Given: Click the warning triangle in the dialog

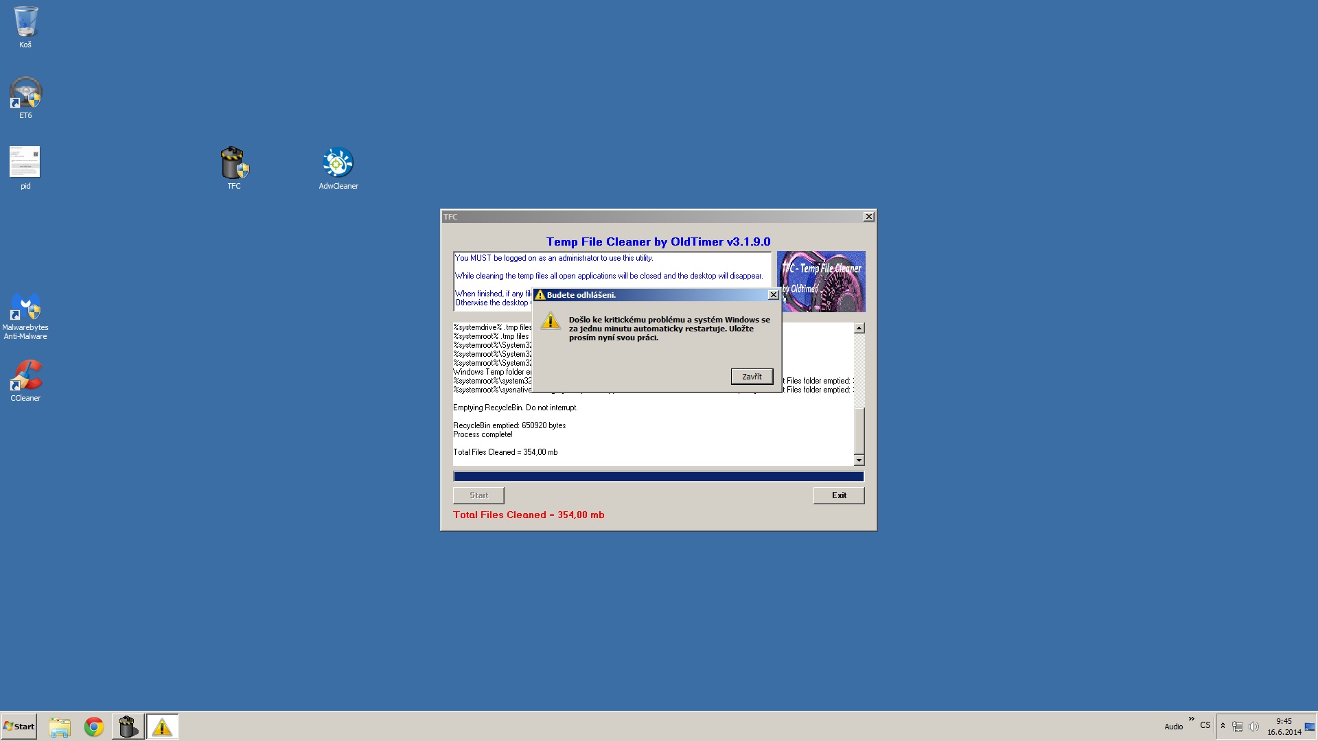Looking at the screenshot, I should [551, 321].
